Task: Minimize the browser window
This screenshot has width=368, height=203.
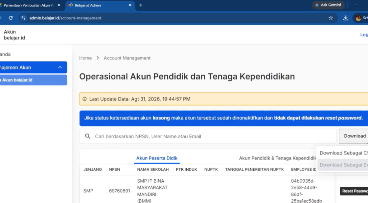Action: click(356, 5)
